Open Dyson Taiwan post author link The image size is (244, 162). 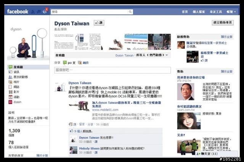(x=80, y=83)
